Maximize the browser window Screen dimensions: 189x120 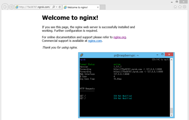177,2
